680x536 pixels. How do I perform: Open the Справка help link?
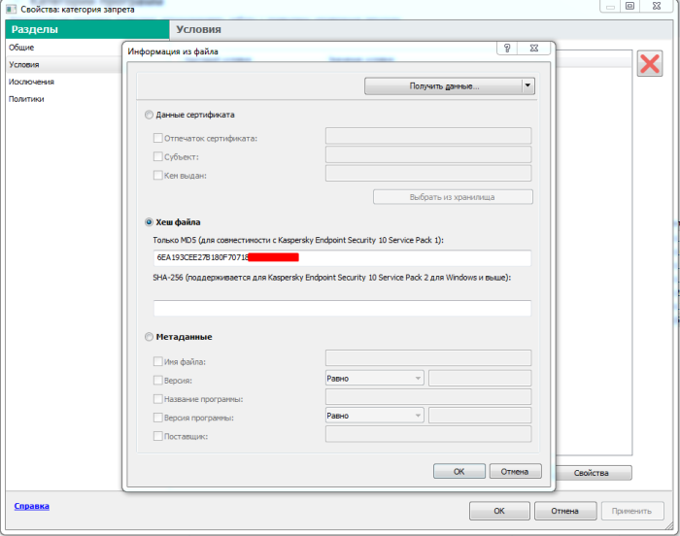pyautogui.click(x=32, y=506)
